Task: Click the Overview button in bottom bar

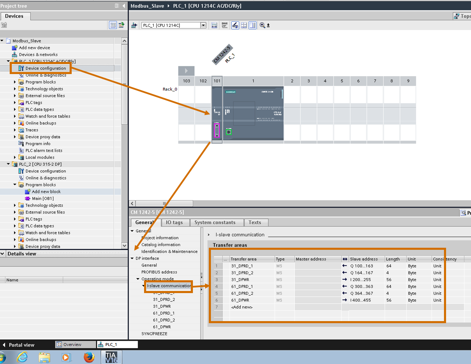Action: 75,345
